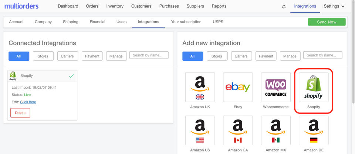Filter connected integrations by Carriers
Screen dimensions: 355x154
(x=67, y=56)
